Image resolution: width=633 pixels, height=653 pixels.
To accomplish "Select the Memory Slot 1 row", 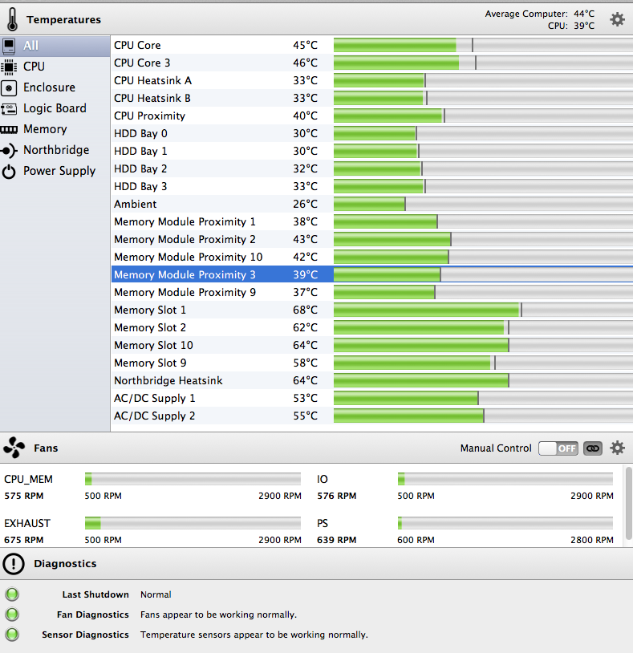I will [x=372, y=310].
